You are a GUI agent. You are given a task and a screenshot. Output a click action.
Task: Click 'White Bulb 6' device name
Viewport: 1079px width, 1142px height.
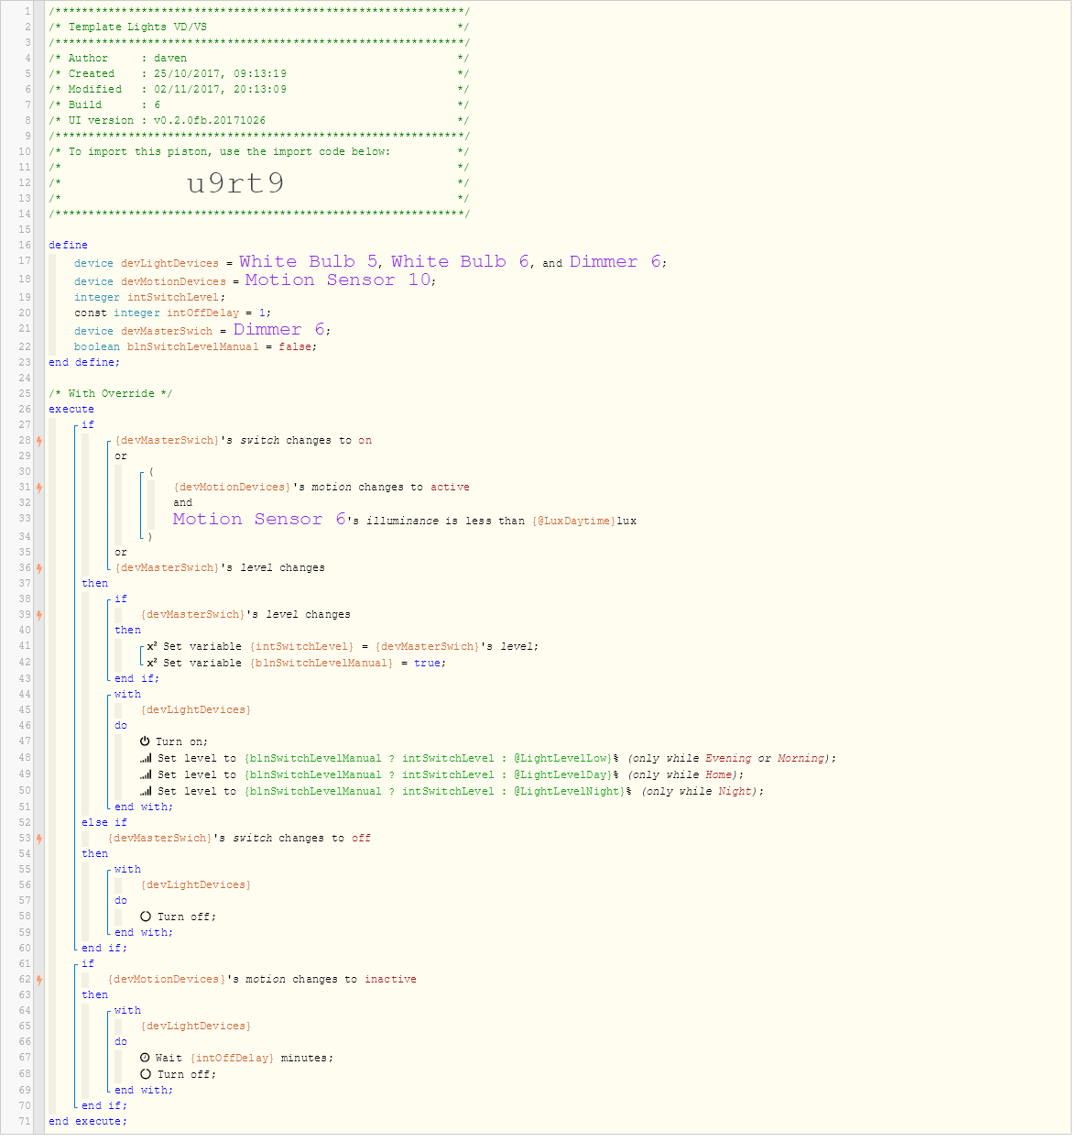tap(461, 262)
